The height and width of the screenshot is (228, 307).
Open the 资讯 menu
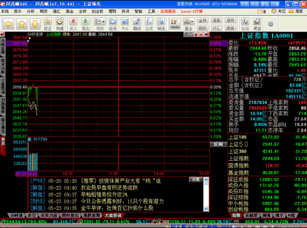pos(125,11)
